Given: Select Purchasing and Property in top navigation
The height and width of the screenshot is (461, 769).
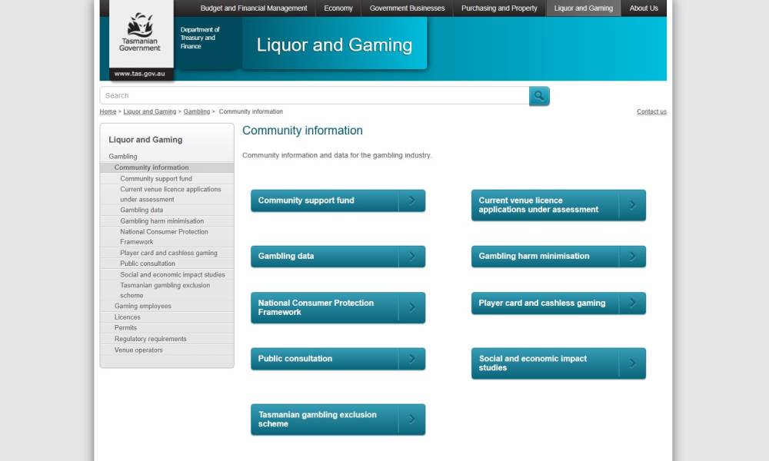Looking at the screenshot, I should pos(499,8).
